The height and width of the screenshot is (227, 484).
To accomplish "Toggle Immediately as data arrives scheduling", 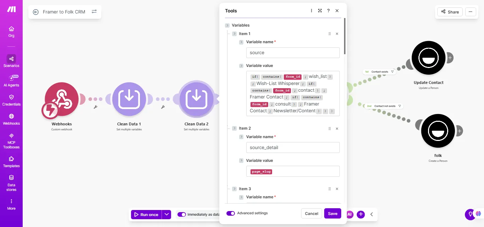I will click(182, 214).
